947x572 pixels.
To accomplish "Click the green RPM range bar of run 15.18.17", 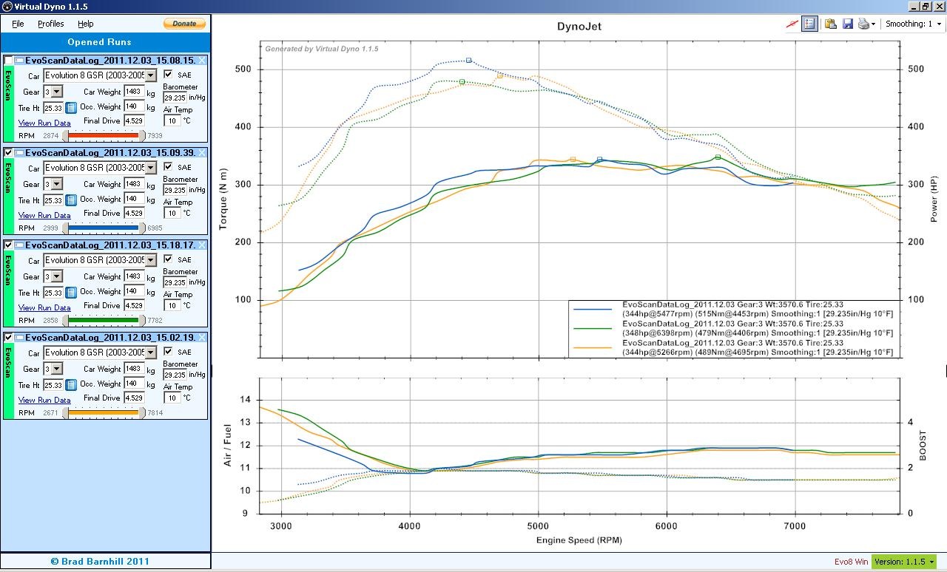I will [x=104, y=321].
